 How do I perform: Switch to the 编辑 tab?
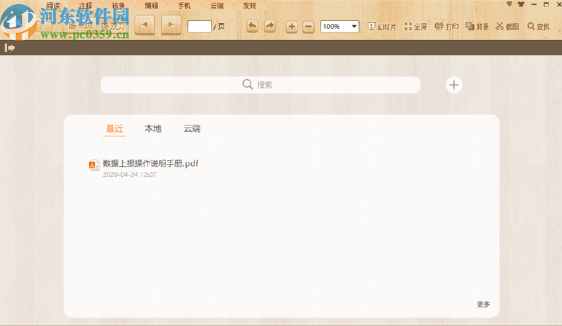(x=151, y=6)
